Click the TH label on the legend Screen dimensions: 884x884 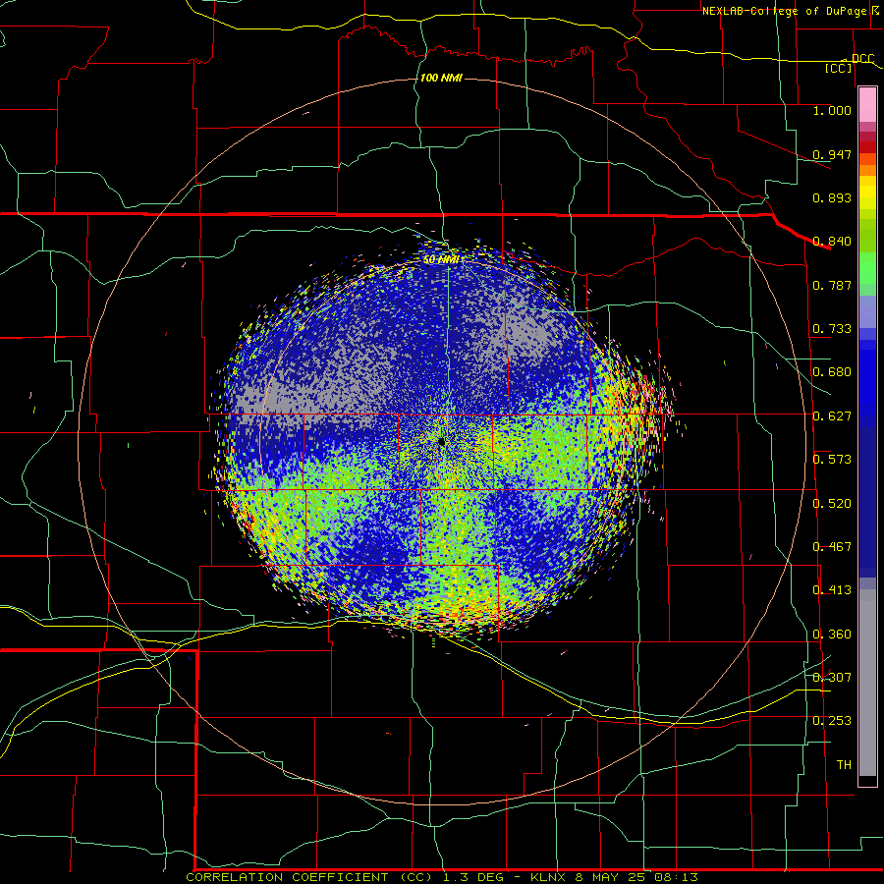click(844, 765)
